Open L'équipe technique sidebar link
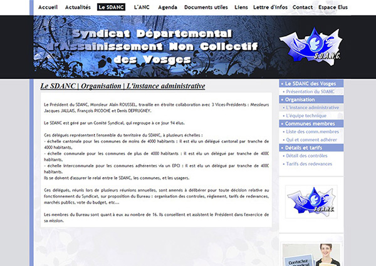376x266 pixels. click(x=306, y=116)
